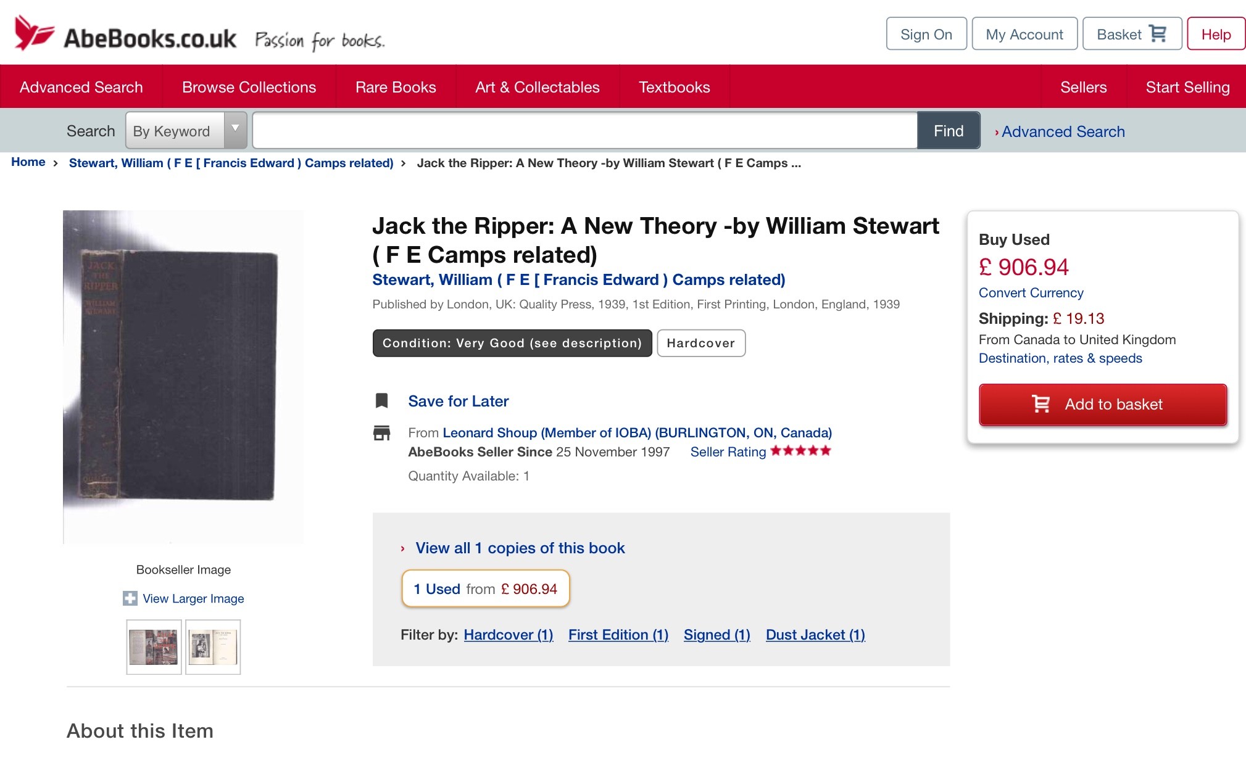Click the five-star seller rating

[x=800, y=451]
